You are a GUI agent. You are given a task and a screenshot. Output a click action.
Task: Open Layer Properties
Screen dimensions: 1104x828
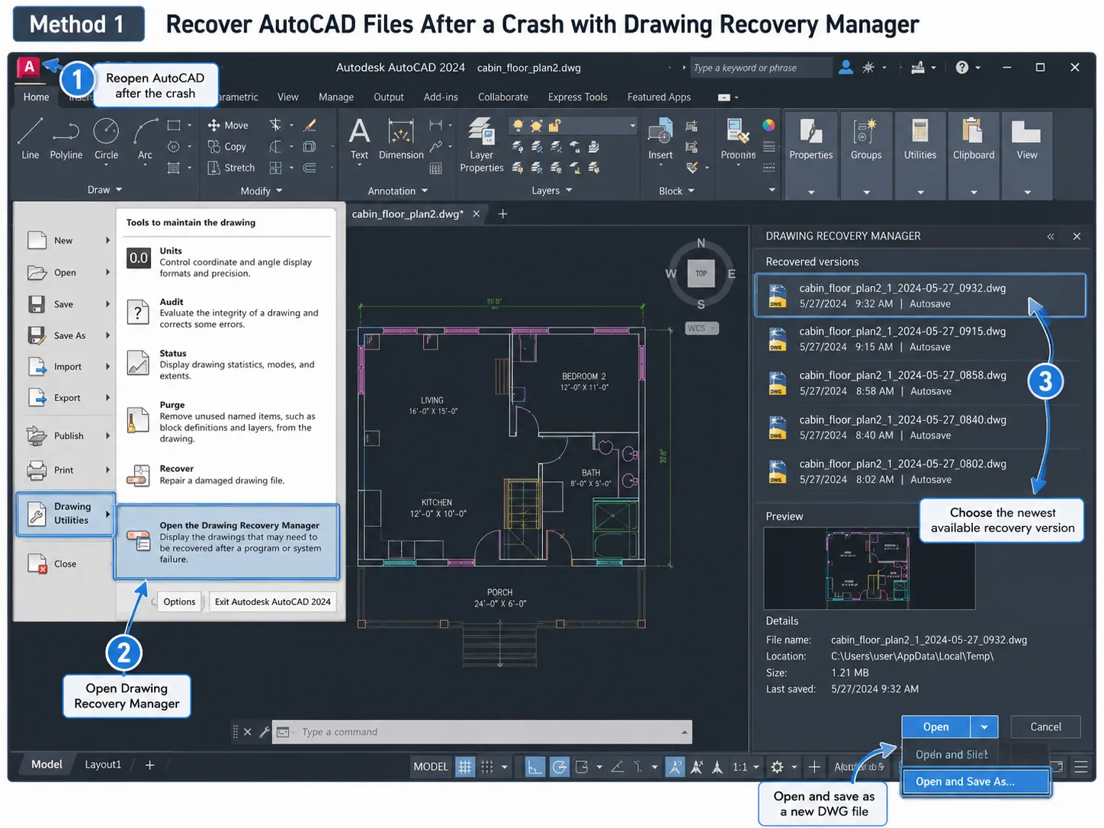tap(482, 144)
